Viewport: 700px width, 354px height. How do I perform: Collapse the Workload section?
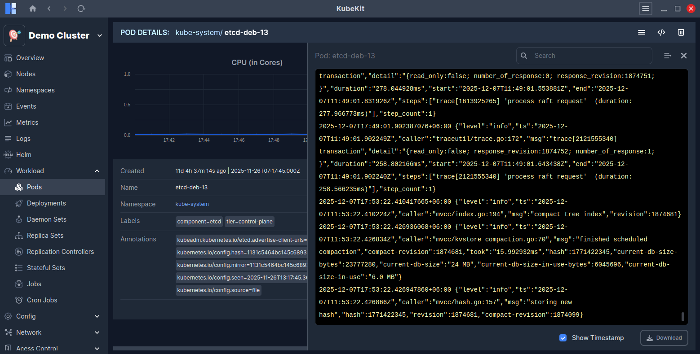point(97,171)
